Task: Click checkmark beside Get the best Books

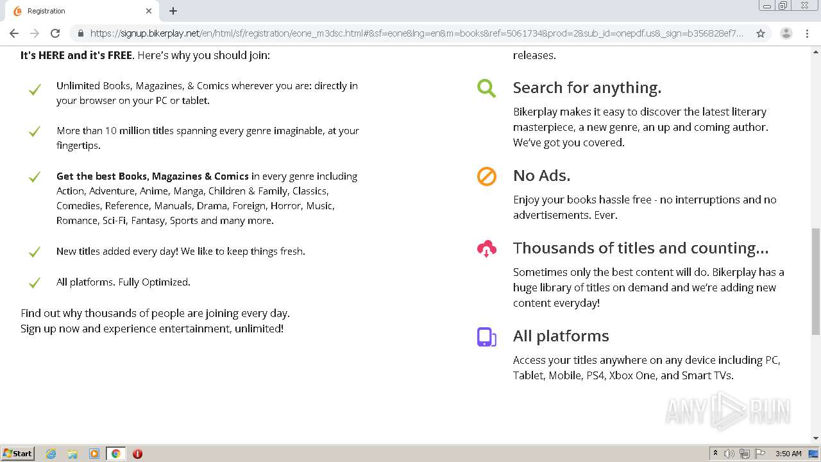Action: click(35, 176)
